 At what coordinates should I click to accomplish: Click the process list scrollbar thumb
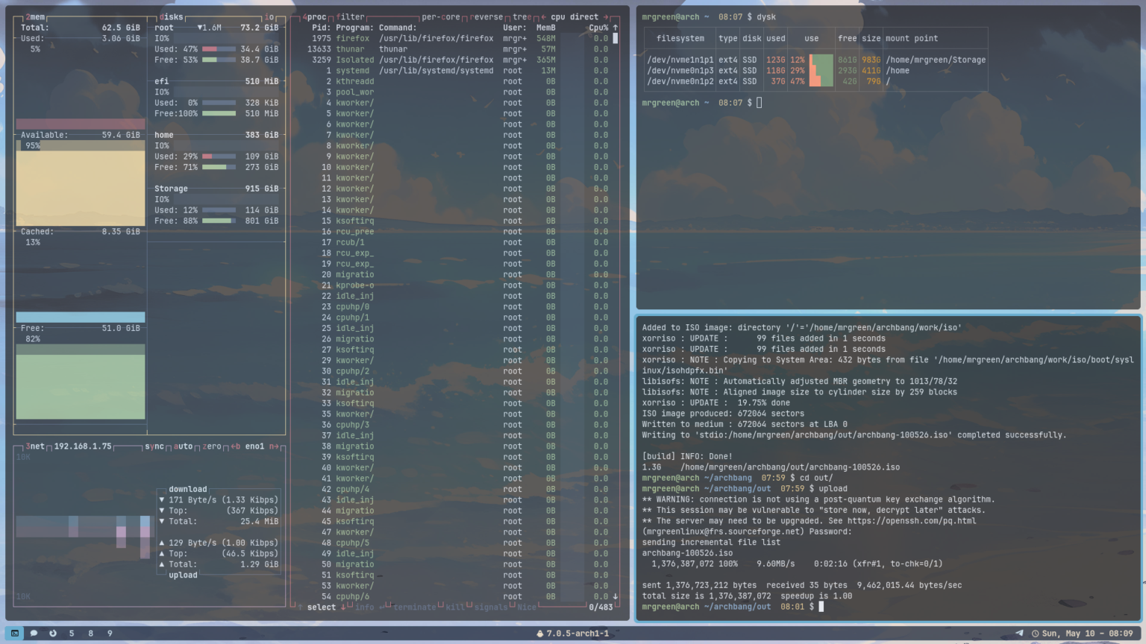(616, 38)
